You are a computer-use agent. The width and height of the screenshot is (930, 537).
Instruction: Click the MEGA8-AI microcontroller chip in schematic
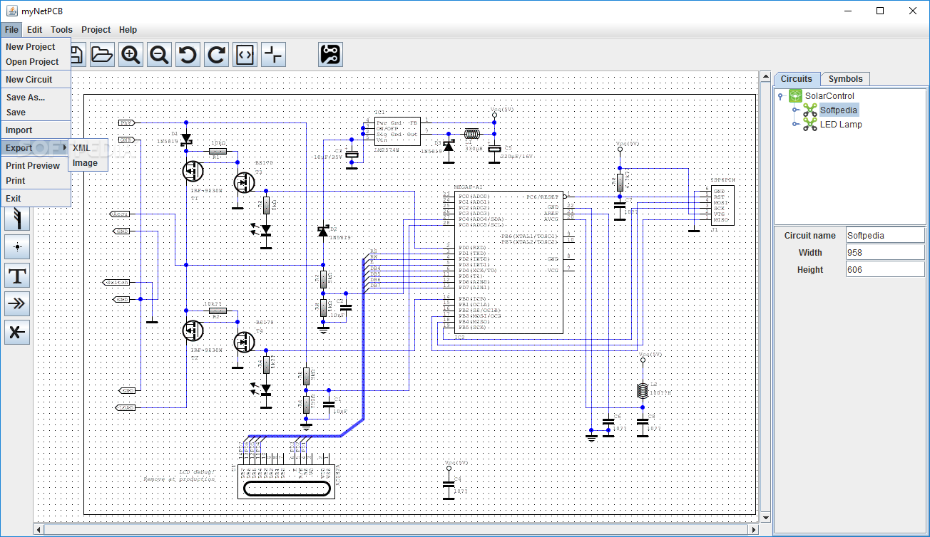tap(507, 262)
